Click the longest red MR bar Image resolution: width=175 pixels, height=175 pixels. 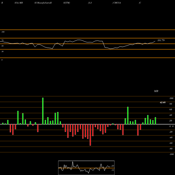[90, 135]
